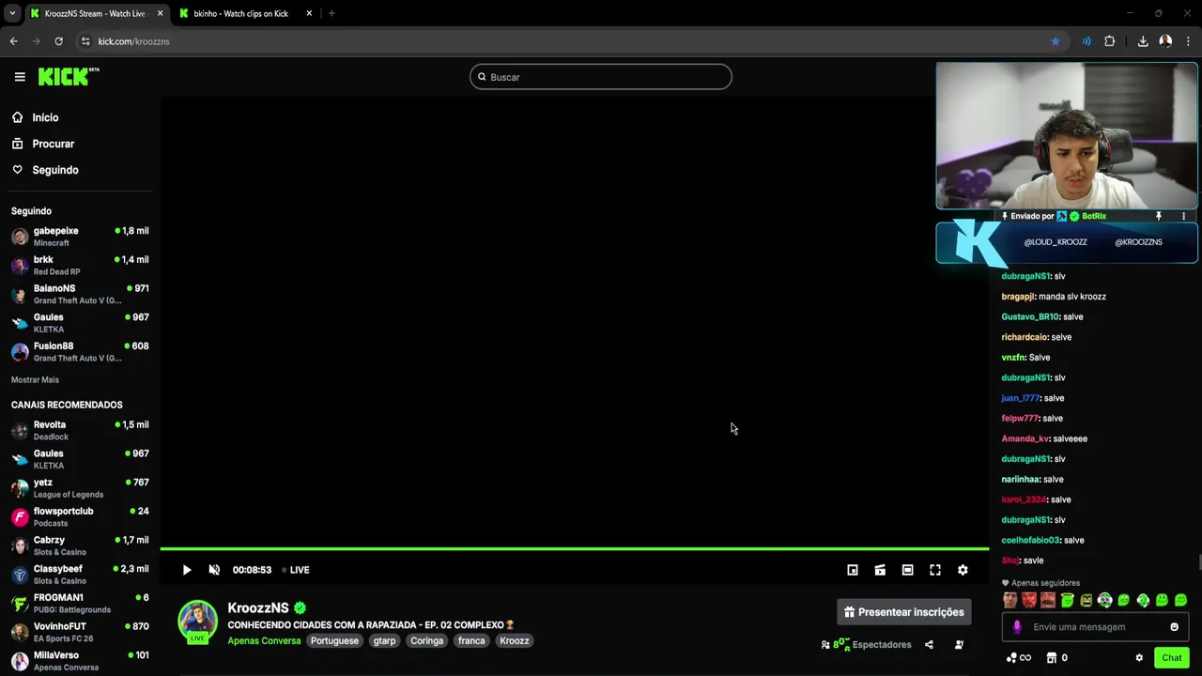Bookmark page with star icon
The height and width of the screenshot is (676, 1202).
[1056, 41]
